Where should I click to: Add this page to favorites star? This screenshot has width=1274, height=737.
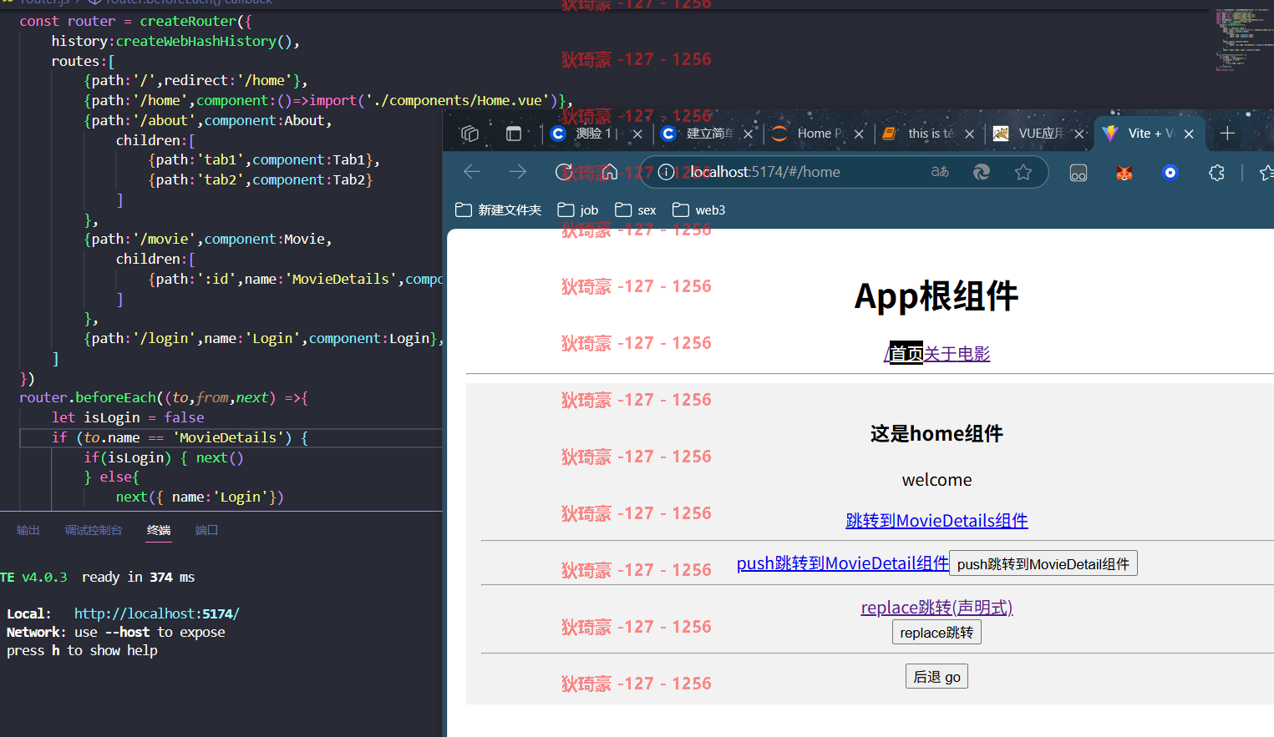click(x=1023, y=172)
